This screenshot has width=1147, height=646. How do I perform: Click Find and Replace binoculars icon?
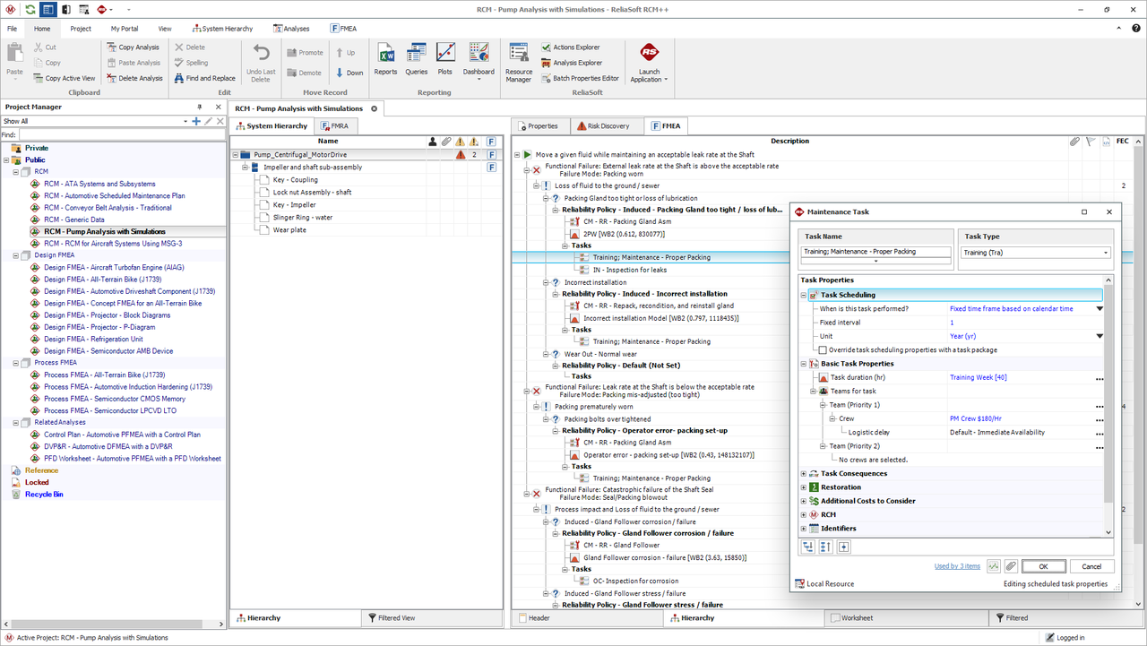coord(179,78)
